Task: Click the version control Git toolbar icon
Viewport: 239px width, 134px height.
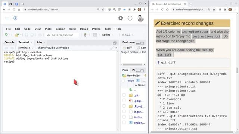Action: (x=86, y=35)
